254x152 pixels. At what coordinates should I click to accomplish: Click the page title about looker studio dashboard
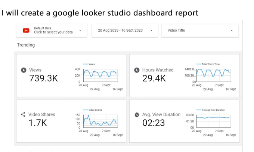[x=100, y=13]
